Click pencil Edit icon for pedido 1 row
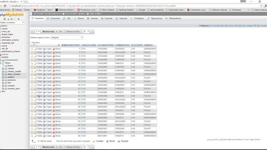 (x=35, y=49)
